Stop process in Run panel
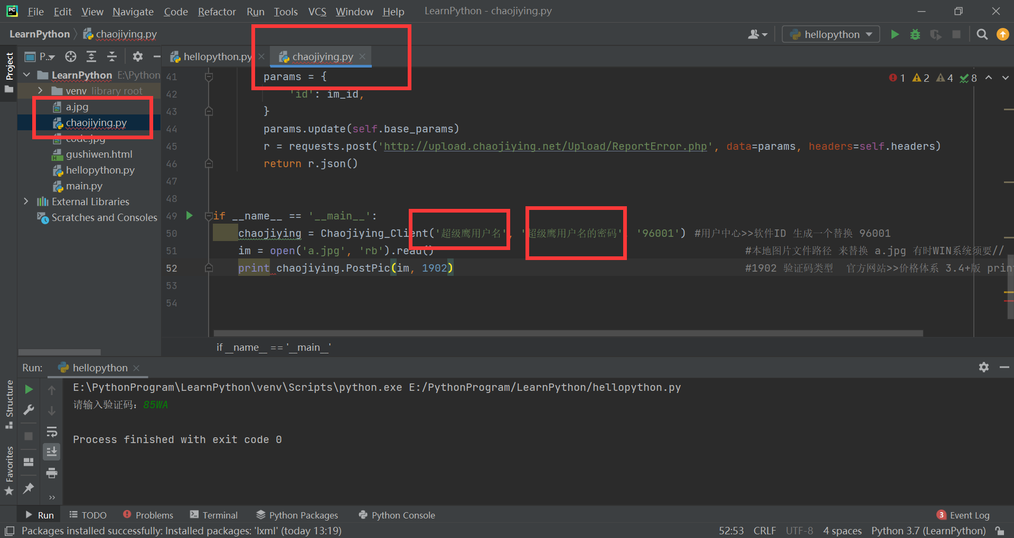The width and height of the screenshot is (1014, 538). point(29,436)
